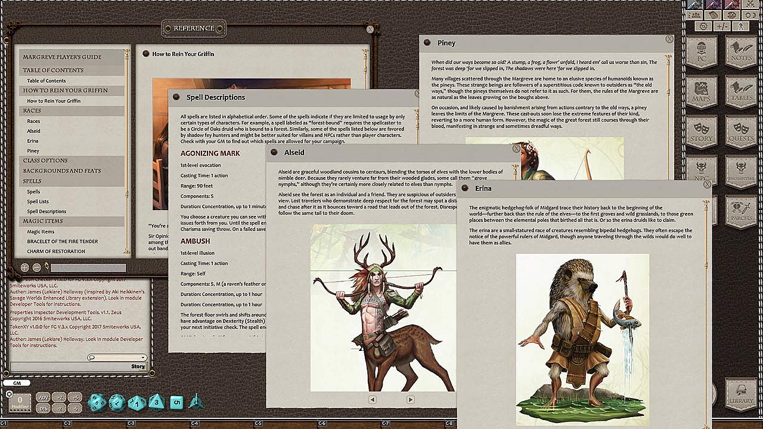Open the Table of Contents page entry

46,80
